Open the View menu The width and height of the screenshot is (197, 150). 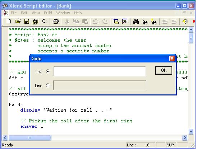36,13
